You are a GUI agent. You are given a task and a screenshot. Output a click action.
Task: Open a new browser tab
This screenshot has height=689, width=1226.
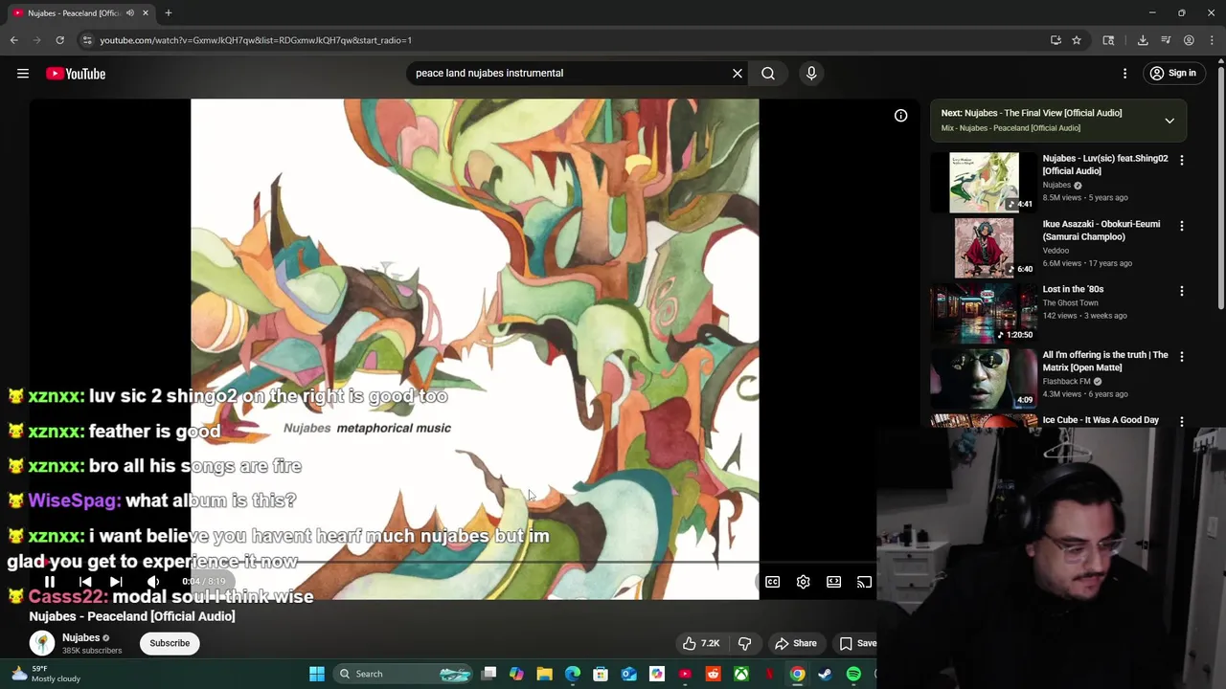click(x=169, y=13)
